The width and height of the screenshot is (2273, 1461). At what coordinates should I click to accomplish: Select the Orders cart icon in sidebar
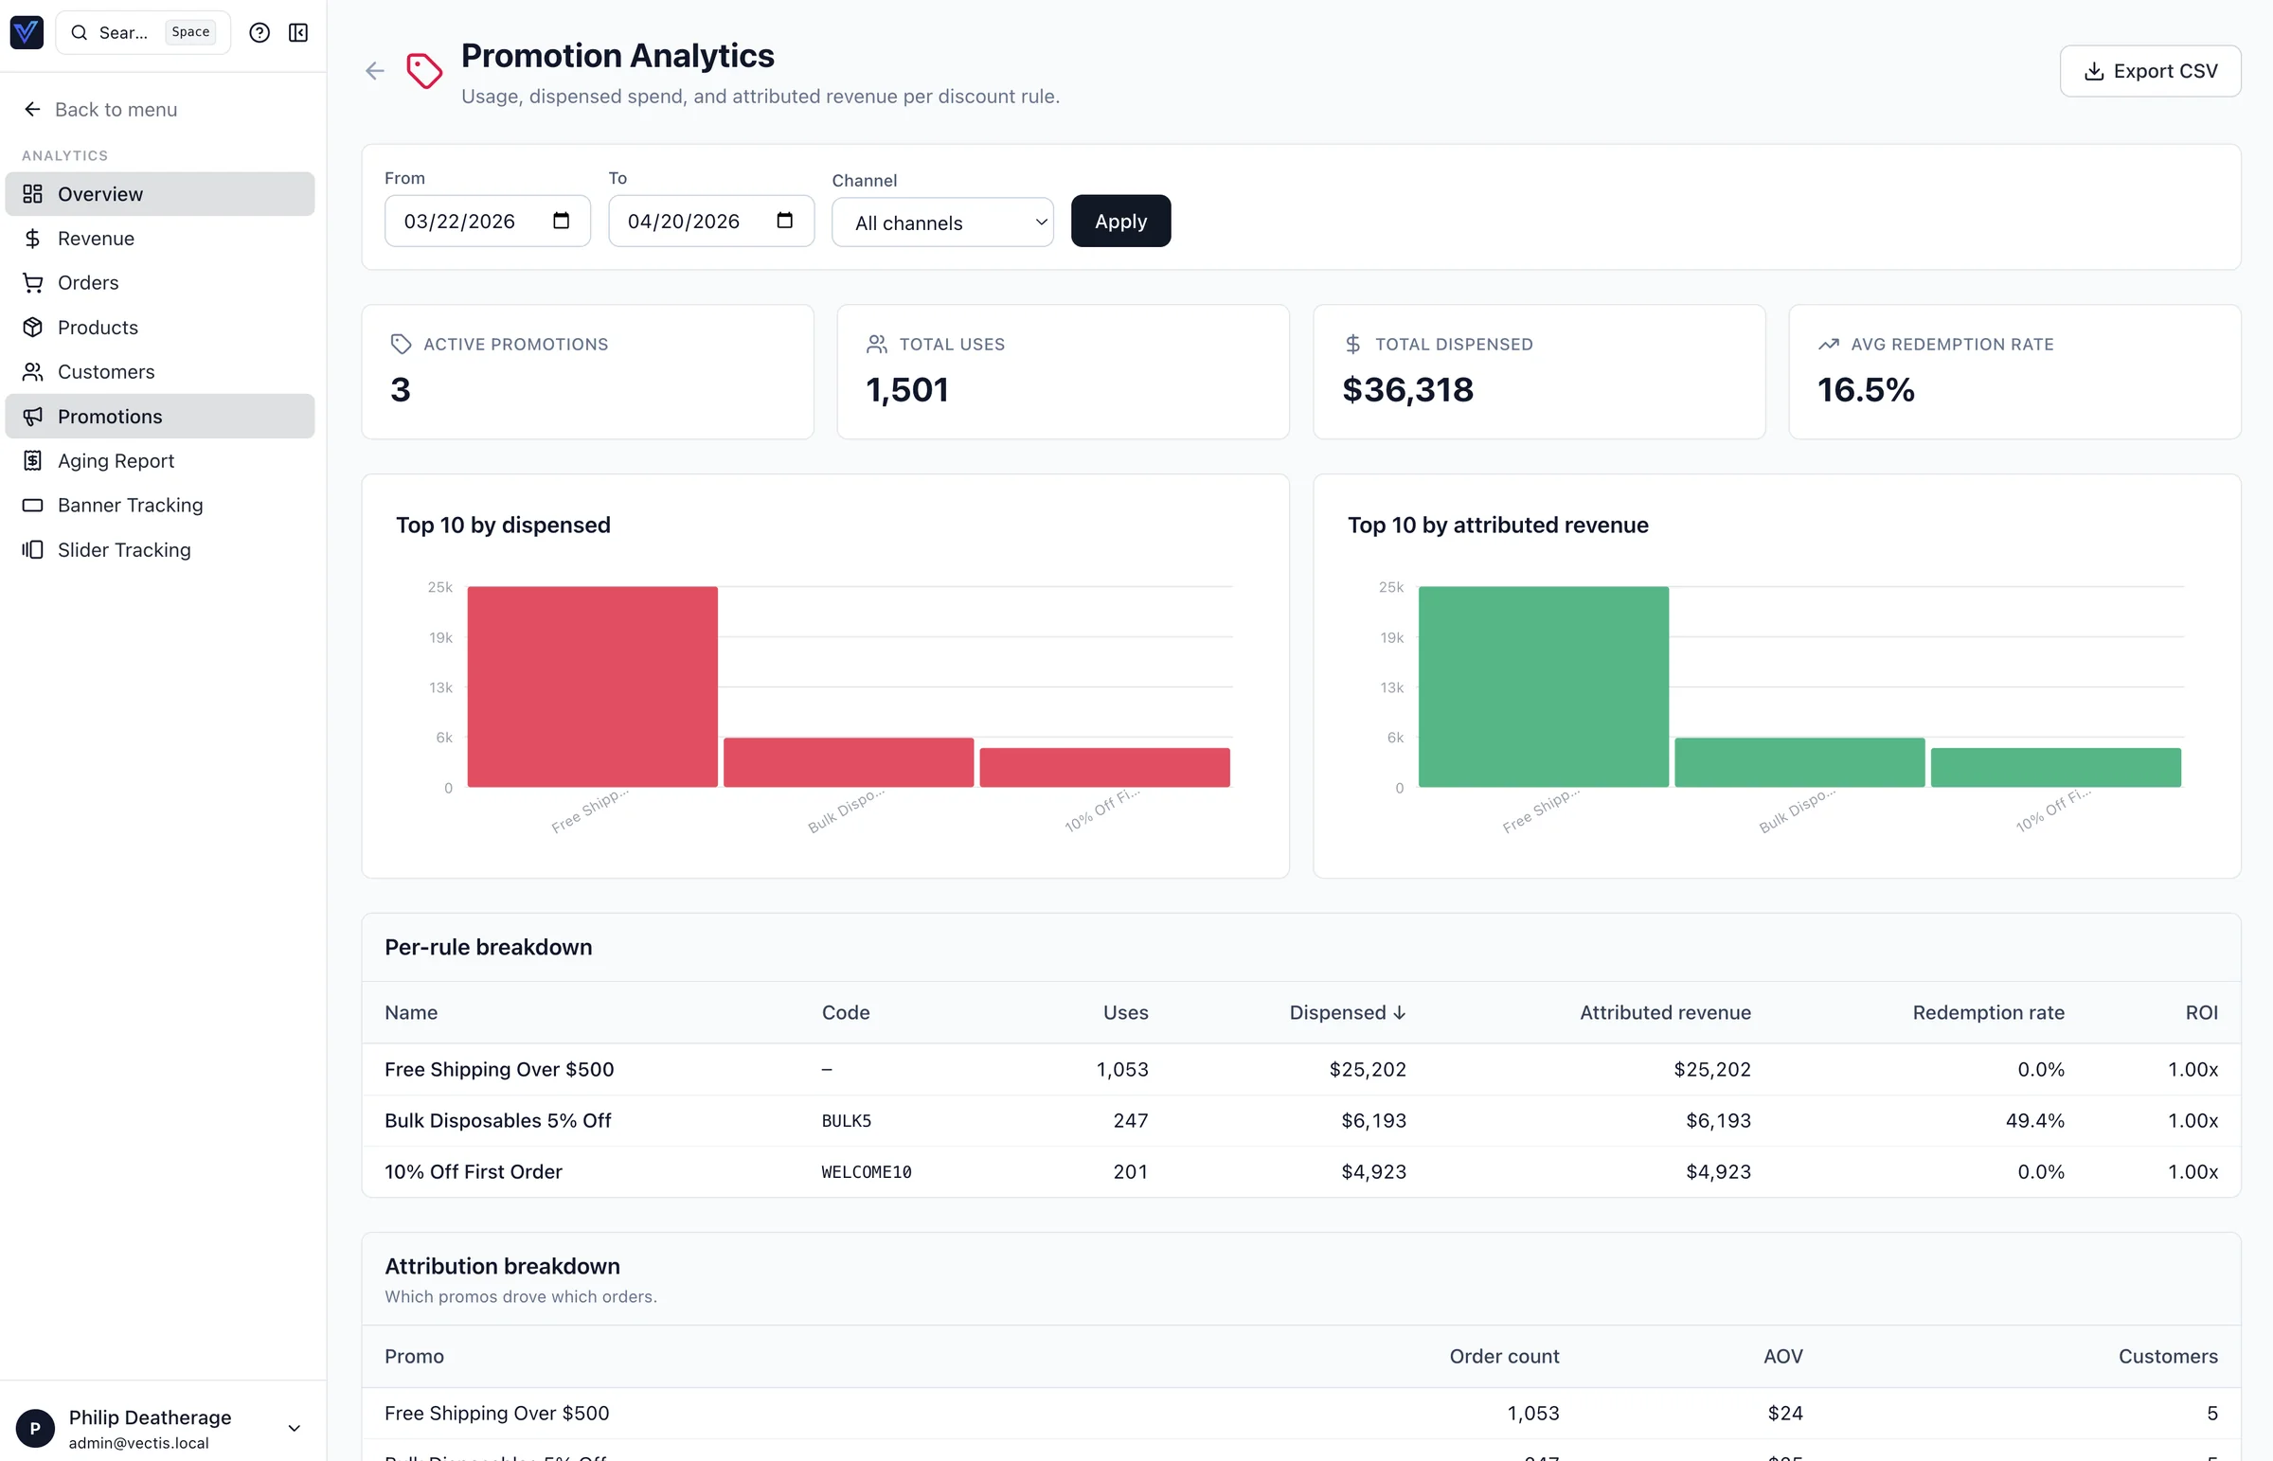pyautogui.click(x=32, y=282)
